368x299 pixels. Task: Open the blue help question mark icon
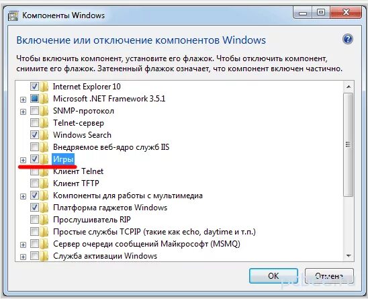(x=348, y=39)
